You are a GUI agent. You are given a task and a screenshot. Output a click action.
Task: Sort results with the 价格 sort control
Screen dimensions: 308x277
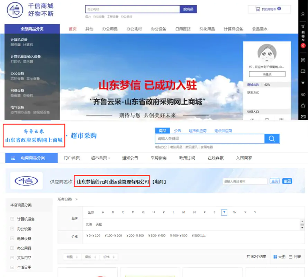tap(109, 257)
